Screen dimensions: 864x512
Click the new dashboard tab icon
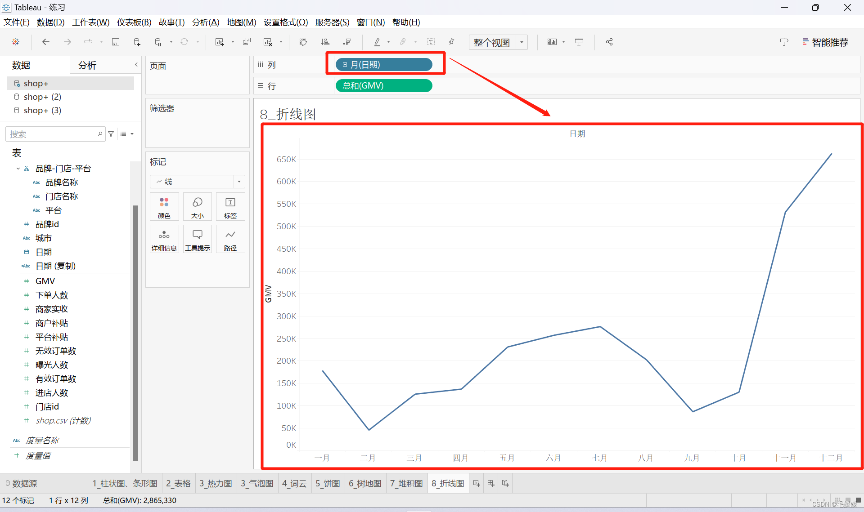(x=491, y=483)
